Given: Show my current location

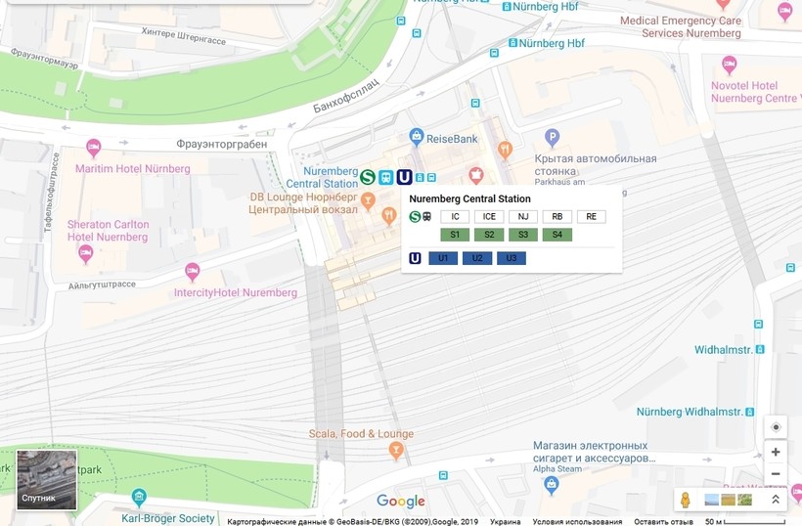Looking at the screenshot, I should click(776, 427).
